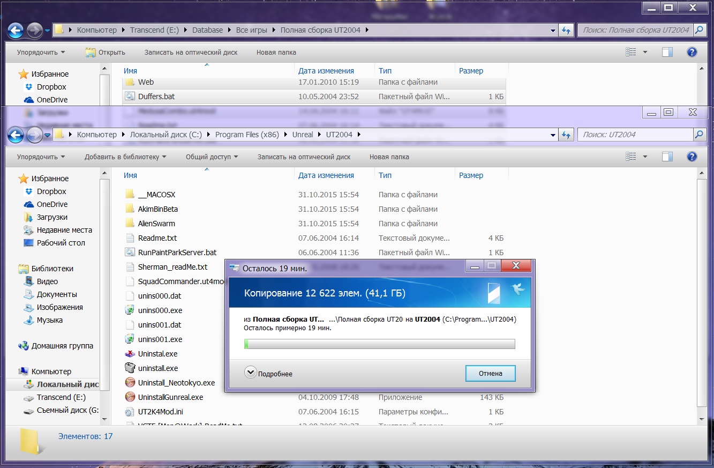
Task: Select Duffers.bat in back window
Action: 156,96
